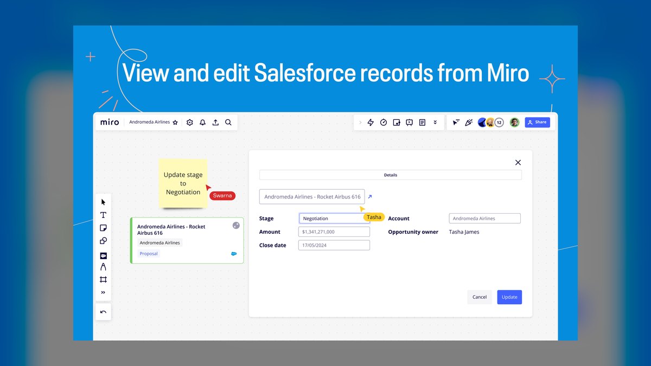Select the Sticky note tool
The width and height of the screenshot is (651, 366).
103,228
